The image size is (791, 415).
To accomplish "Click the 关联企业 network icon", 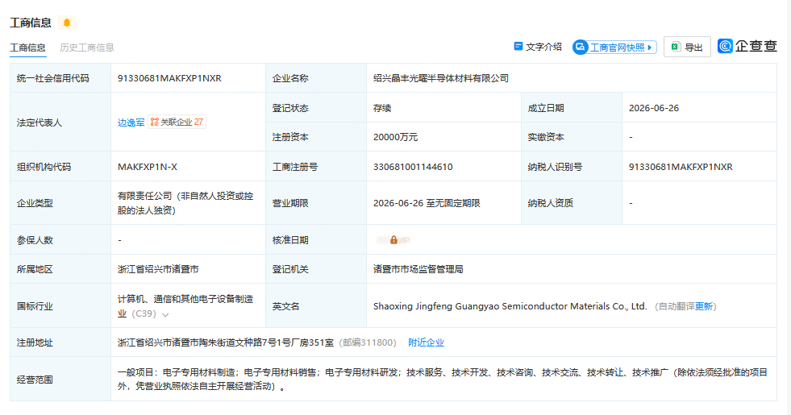I will click(154, 122).
